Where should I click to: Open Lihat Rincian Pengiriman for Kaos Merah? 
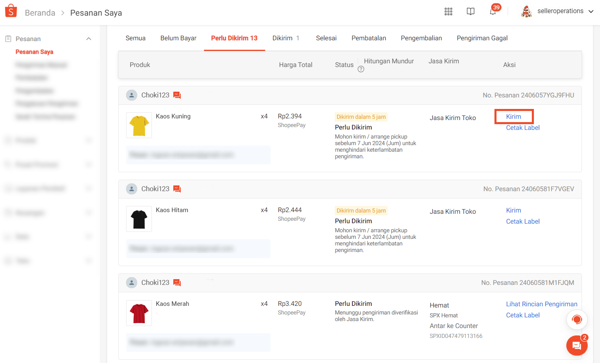(542, 304)
